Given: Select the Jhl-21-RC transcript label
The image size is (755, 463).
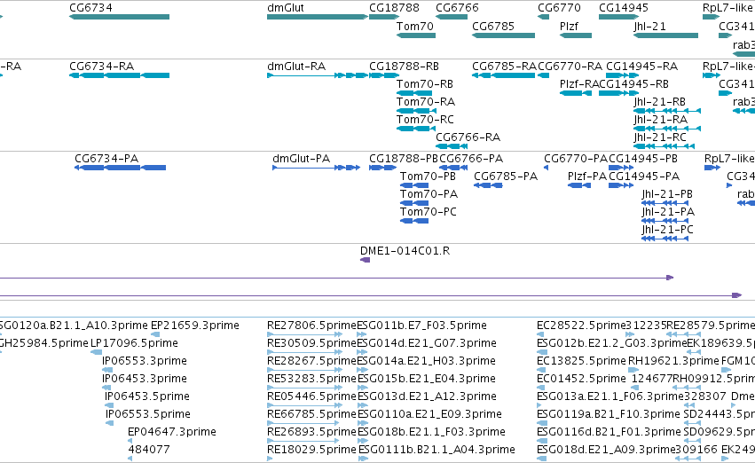Looking at the screenshot, I should tap(660, 137).
